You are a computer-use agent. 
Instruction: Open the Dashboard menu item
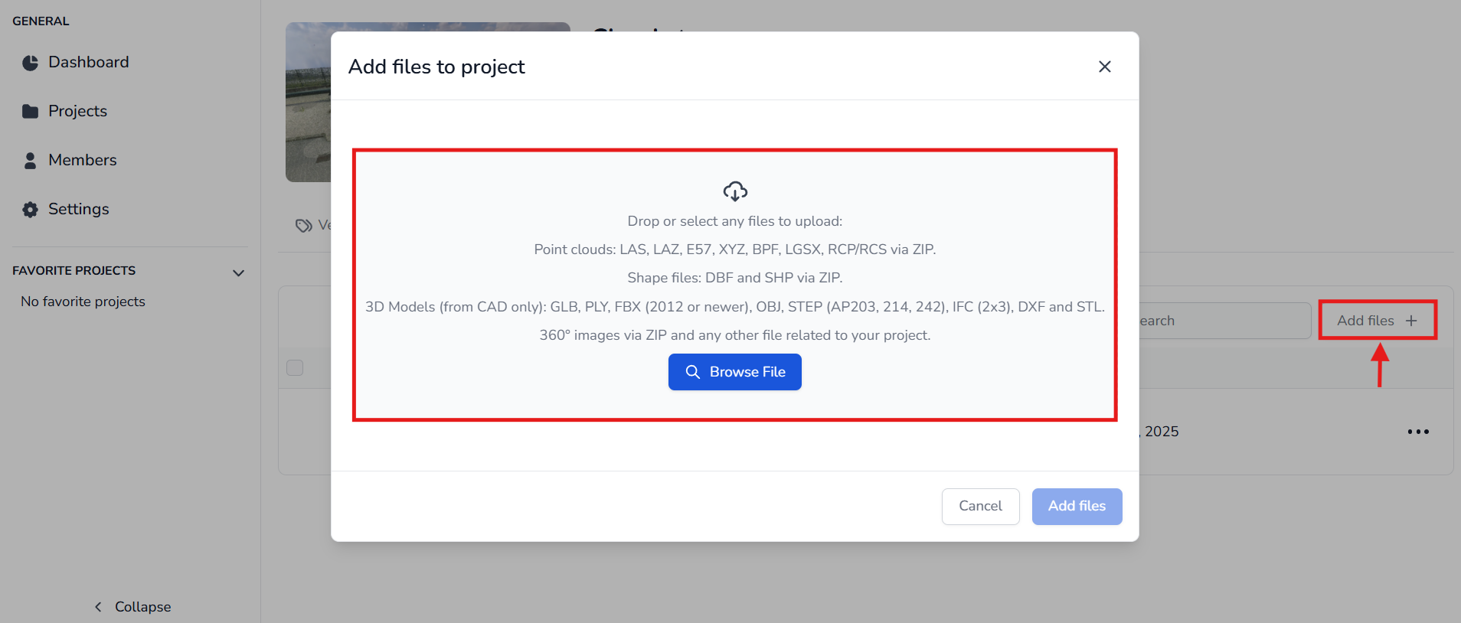pos(88,63)
